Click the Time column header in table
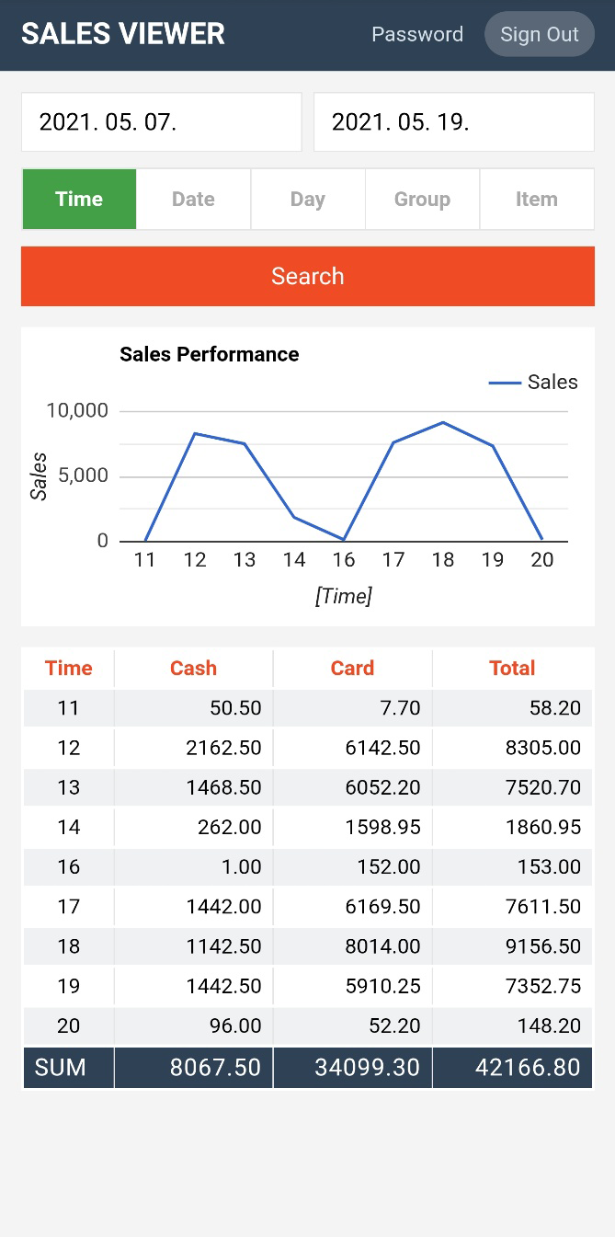This screenshot has height=1237, width=615. click(x=69, y=669)
